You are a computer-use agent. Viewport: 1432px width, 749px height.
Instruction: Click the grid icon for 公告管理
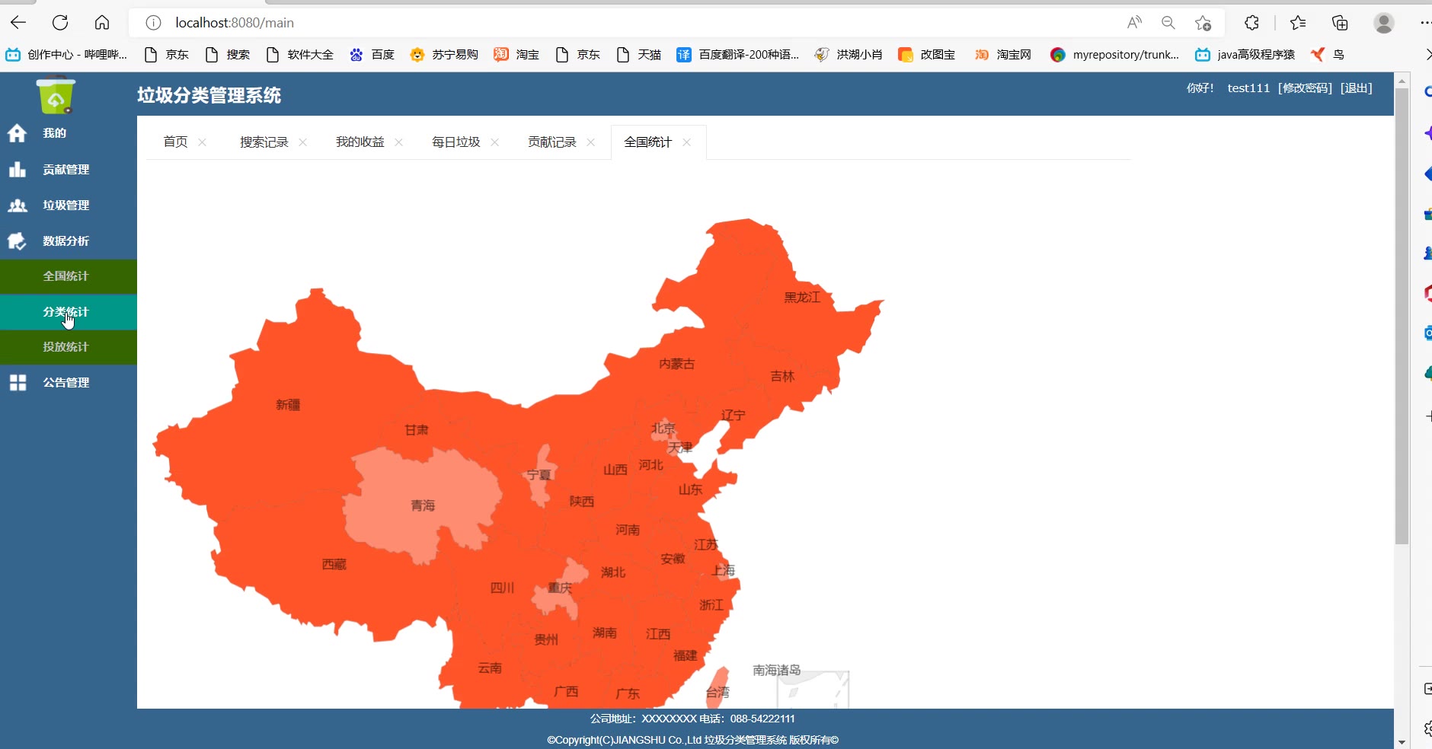(17, 382)
